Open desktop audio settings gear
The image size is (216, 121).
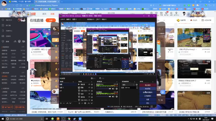pos(117,97)
